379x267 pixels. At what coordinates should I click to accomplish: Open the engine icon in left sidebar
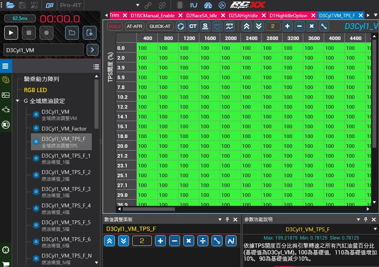5,110
